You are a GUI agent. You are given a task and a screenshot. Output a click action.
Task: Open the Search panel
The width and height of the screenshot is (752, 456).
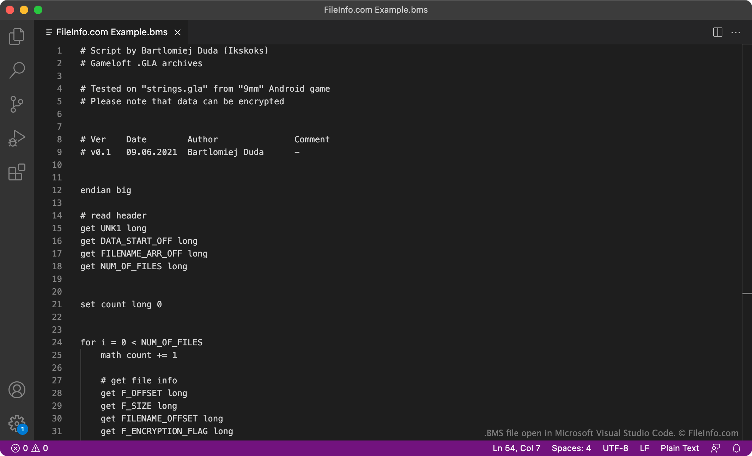pyautogui.click(x=17, y=70)
